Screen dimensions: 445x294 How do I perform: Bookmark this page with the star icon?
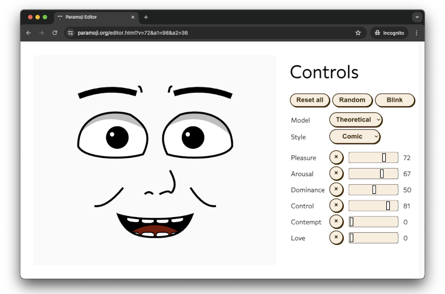tap(358, 33)
